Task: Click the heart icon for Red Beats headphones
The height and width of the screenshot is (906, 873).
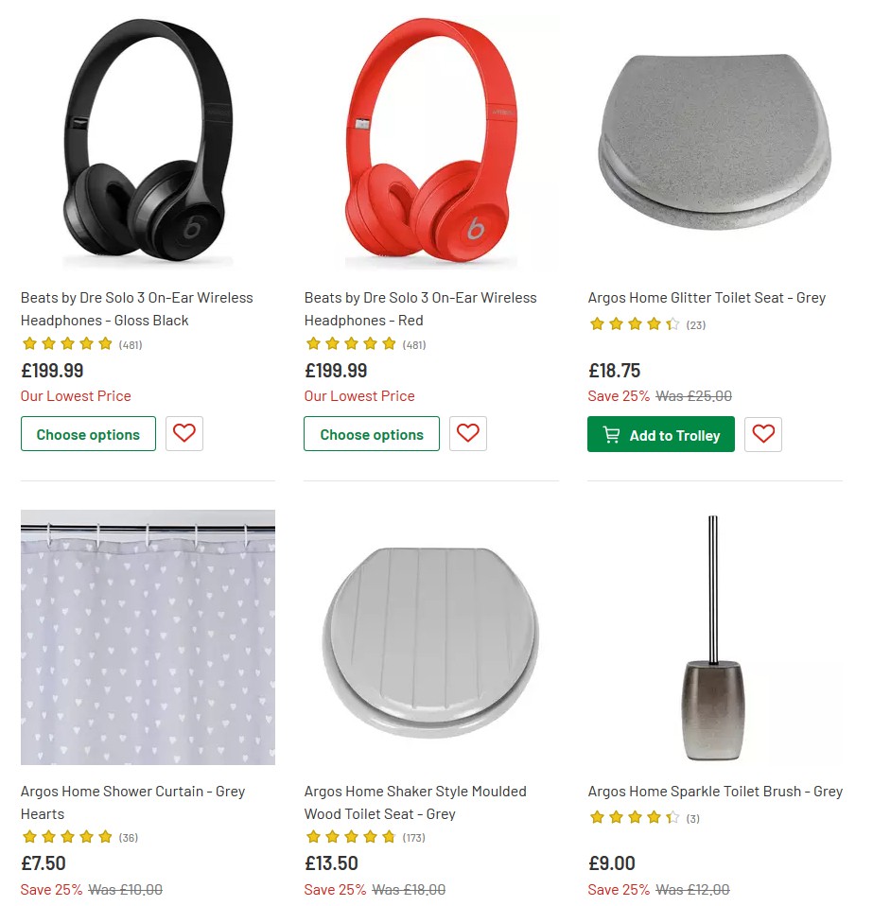Action: coord(467,433)
